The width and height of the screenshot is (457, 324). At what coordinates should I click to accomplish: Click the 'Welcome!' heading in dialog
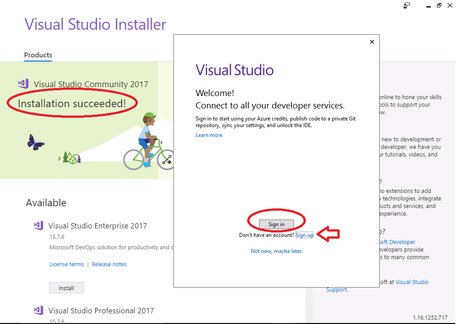215,93
